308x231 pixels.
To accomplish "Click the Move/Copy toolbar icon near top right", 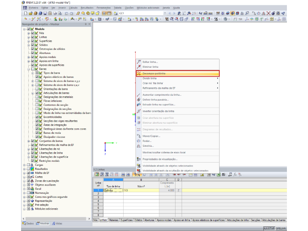I will [x=254, y=13].
